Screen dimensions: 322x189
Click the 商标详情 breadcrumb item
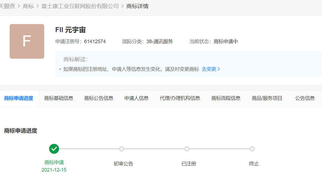coord(137,6)
